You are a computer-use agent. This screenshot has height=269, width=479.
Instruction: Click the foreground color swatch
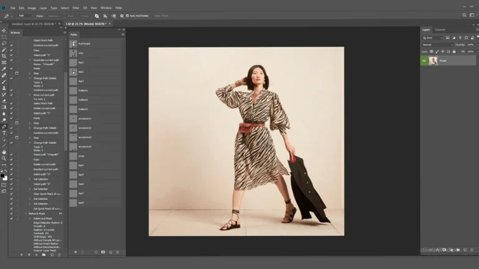pos(3,176)
